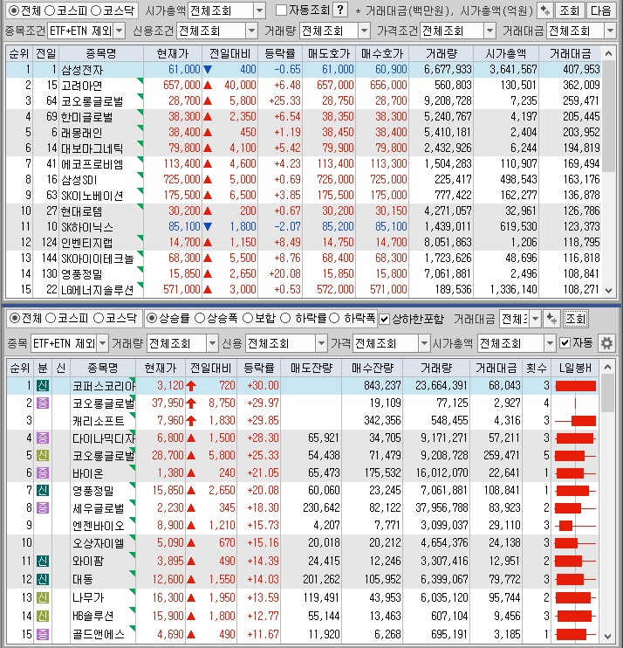Enable the 자동조회 checkbox

[x=281, y=10]
